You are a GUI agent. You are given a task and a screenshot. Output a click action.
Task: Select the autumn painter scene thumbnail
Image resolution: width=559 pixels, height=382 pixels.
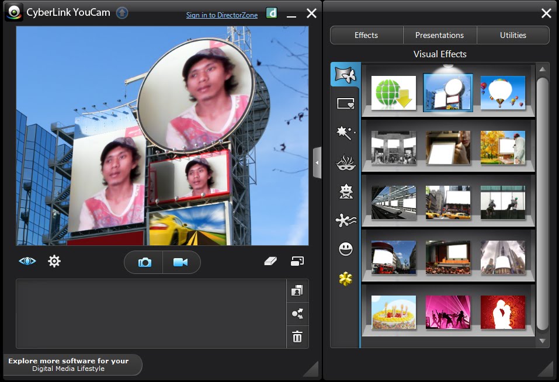tap(503, 148)
